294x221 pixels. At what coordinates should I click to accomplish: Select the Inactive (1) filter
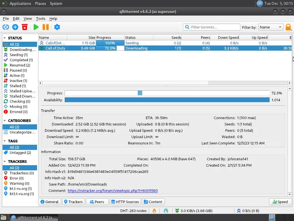tap(20, 81)
